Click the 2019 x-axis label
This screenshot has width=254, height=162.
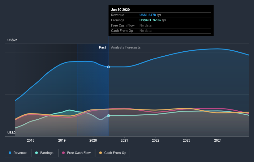pyautogui.click(x=62, y=140)
